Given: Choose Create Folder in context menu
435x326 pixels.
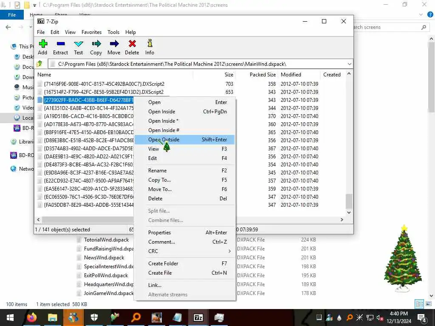Looking at the screenshot, I should (x=184, y=263).
